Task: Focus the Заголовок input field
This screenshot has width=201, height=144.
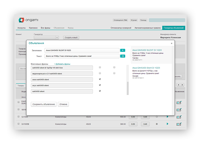Action: click(x=82, y=50)
